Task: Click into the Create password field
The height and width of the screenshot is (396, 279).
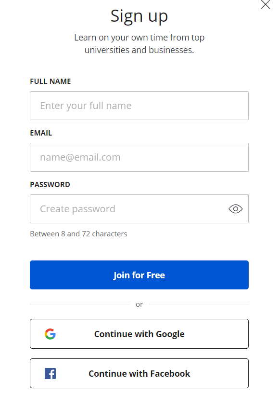Action: (x=139, y=209)
